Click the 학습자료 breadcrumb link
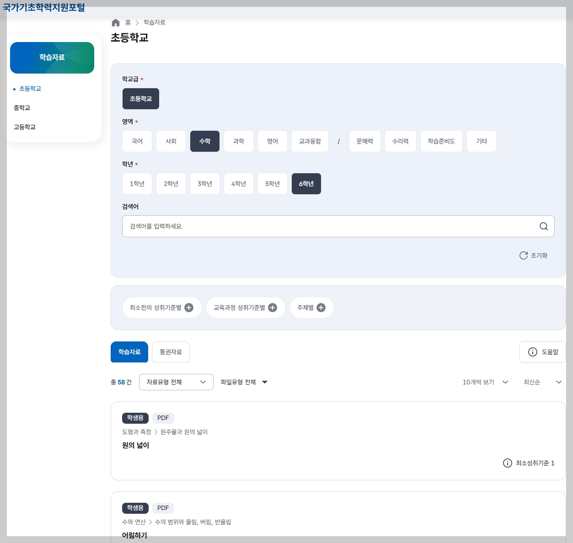The image size is (573, 543). [x=155, y=22]
